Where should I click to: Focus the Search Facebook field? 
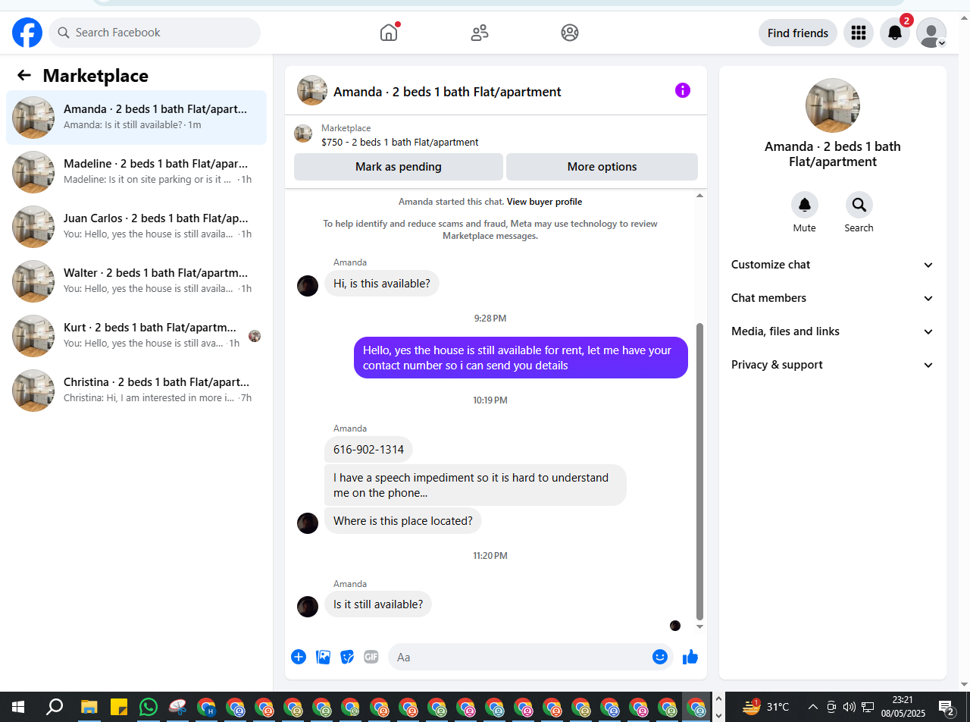(155, 33)
